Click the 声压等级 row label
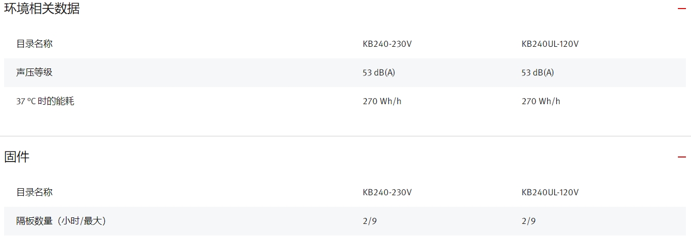Screen dimensions: 691x238 (x=34, y=72)
